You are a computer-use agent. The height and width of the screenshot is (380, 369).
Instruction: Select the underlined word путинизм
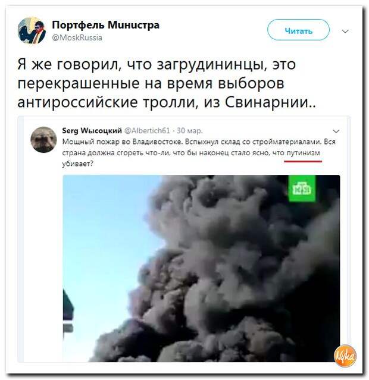click(x=304, y=153)
